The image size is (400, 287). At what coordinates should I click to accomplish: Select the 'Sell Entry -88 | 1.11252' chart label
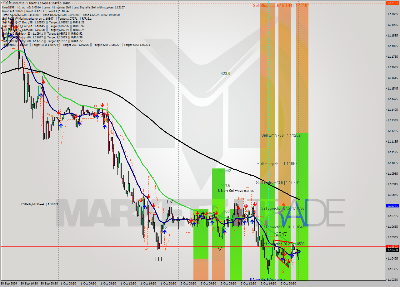(x=281, y=135)
